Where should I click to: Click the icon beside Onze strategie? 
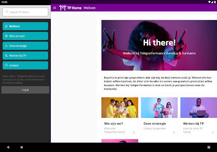(6, 46)
